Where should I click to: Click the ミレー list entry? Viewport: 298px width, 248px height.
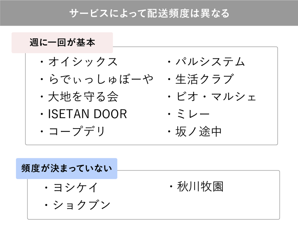click(x=193, y=114)
